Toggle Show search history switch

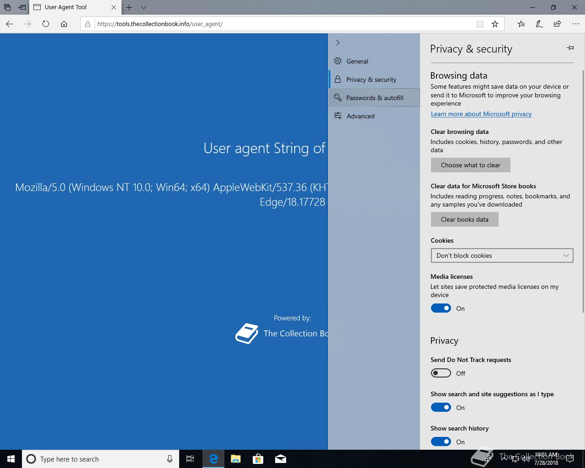pyautogui.click(x=441, y=442)
